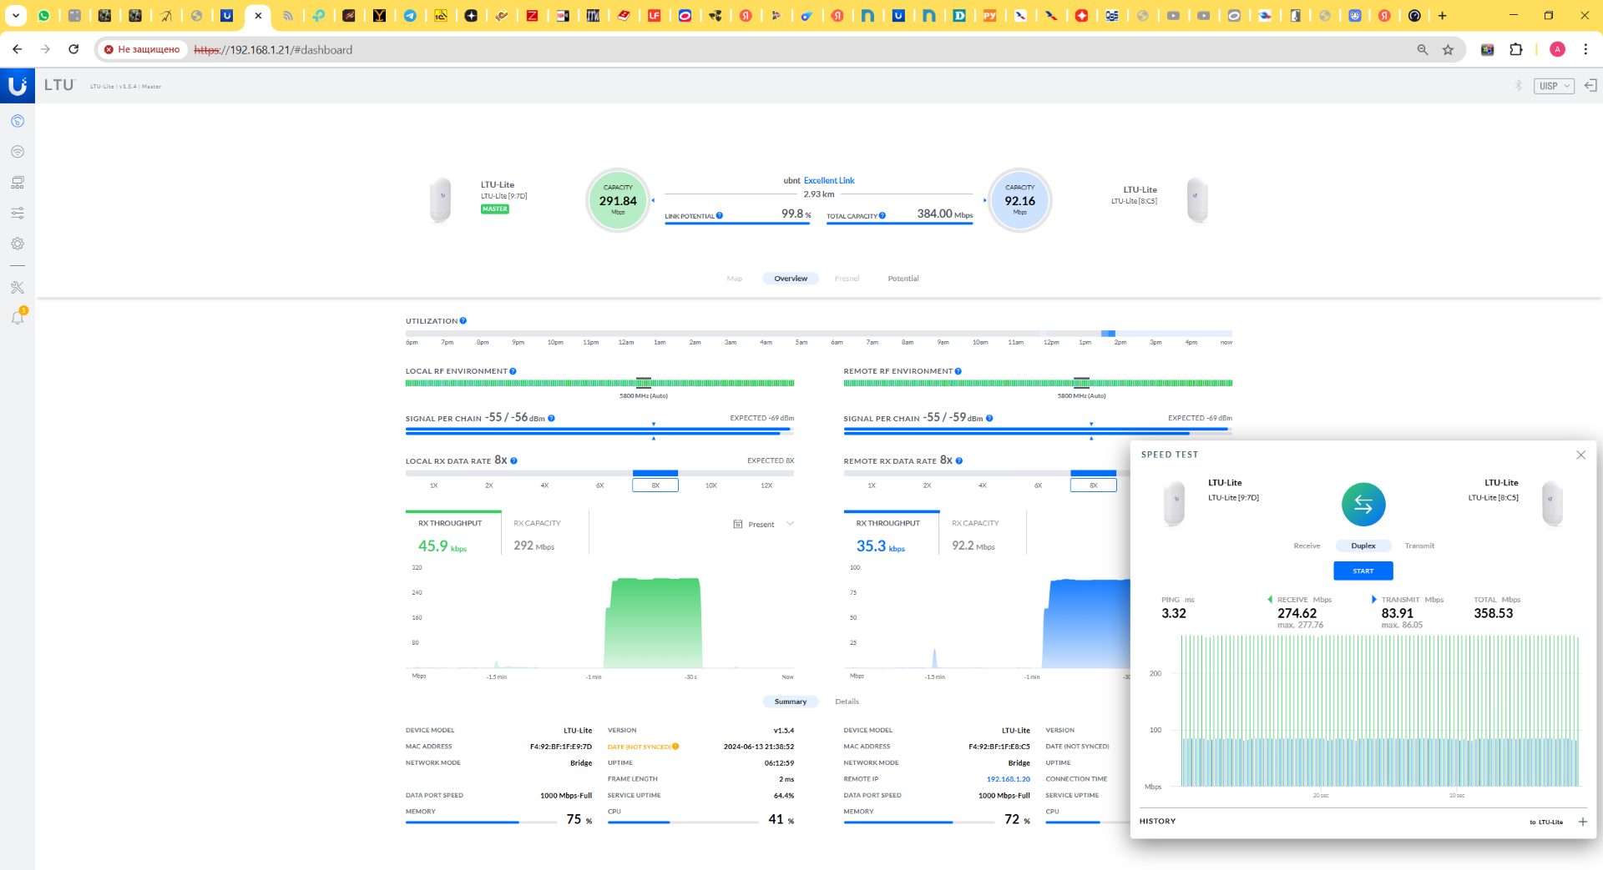Select the Summary tab

coord(791,702)
